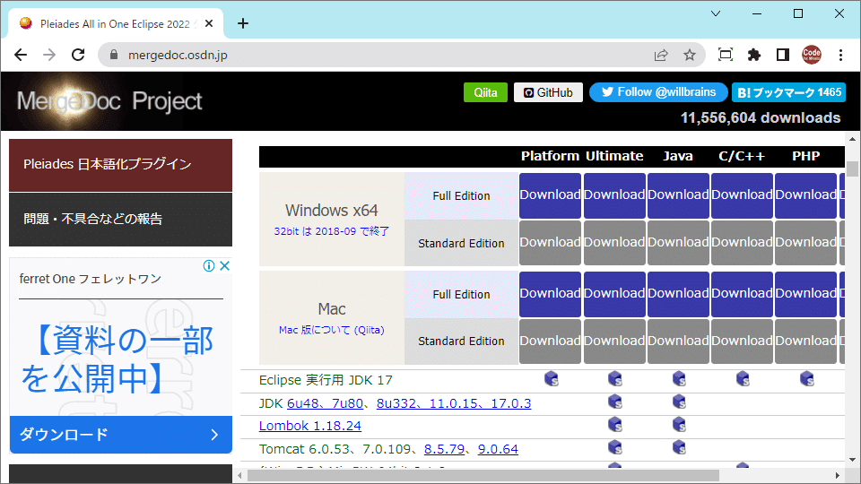
Task: Open Tomcat 8.5.79 link
Action: (444, 449)
